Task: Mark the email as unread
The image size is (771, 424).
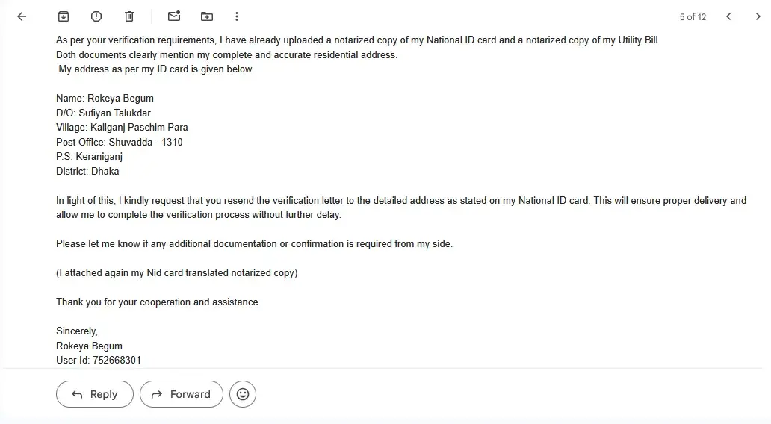Action: tap(174, 16)
